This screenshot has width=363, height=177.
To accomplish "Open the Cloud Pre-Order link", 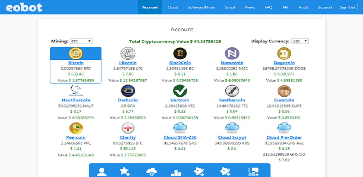I will pos(284,137).
